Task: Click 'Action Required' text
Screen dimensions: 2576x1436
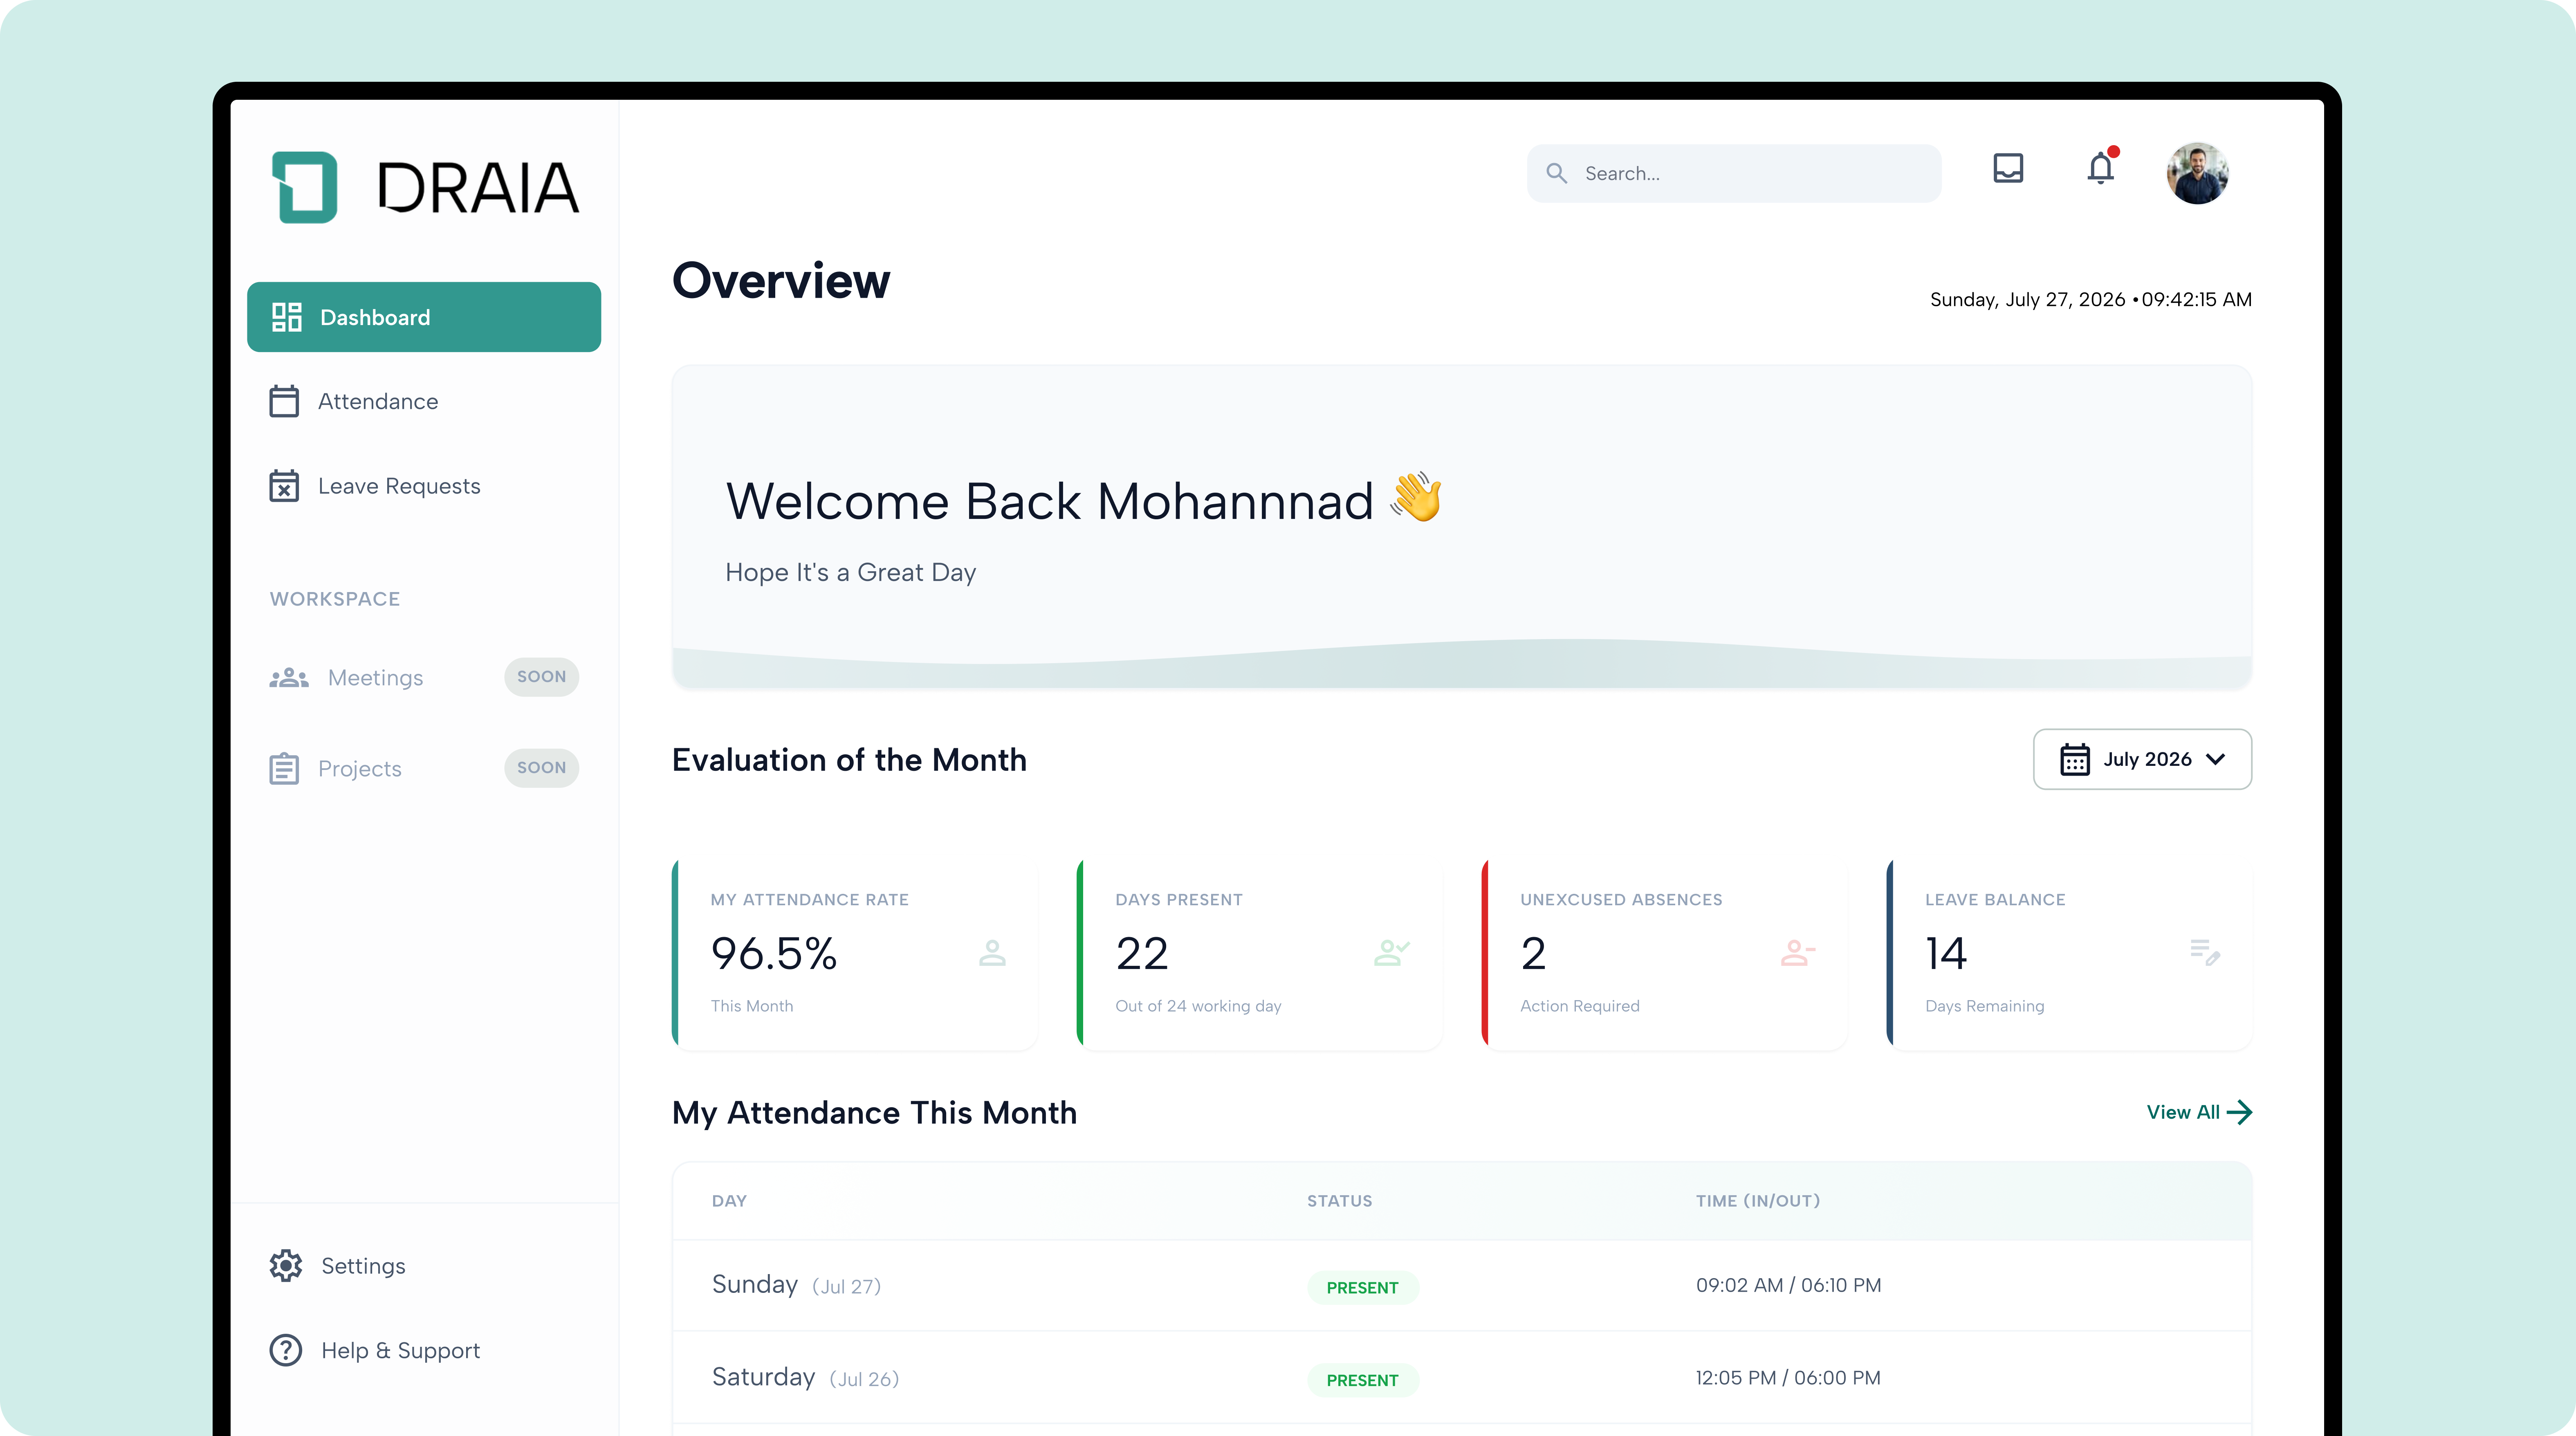Action: point(1579,1006)
